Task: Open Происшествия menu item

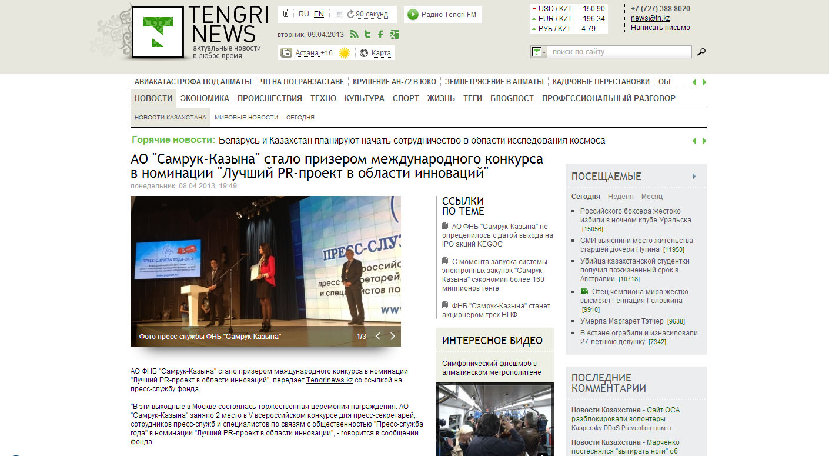Action: 270,98
